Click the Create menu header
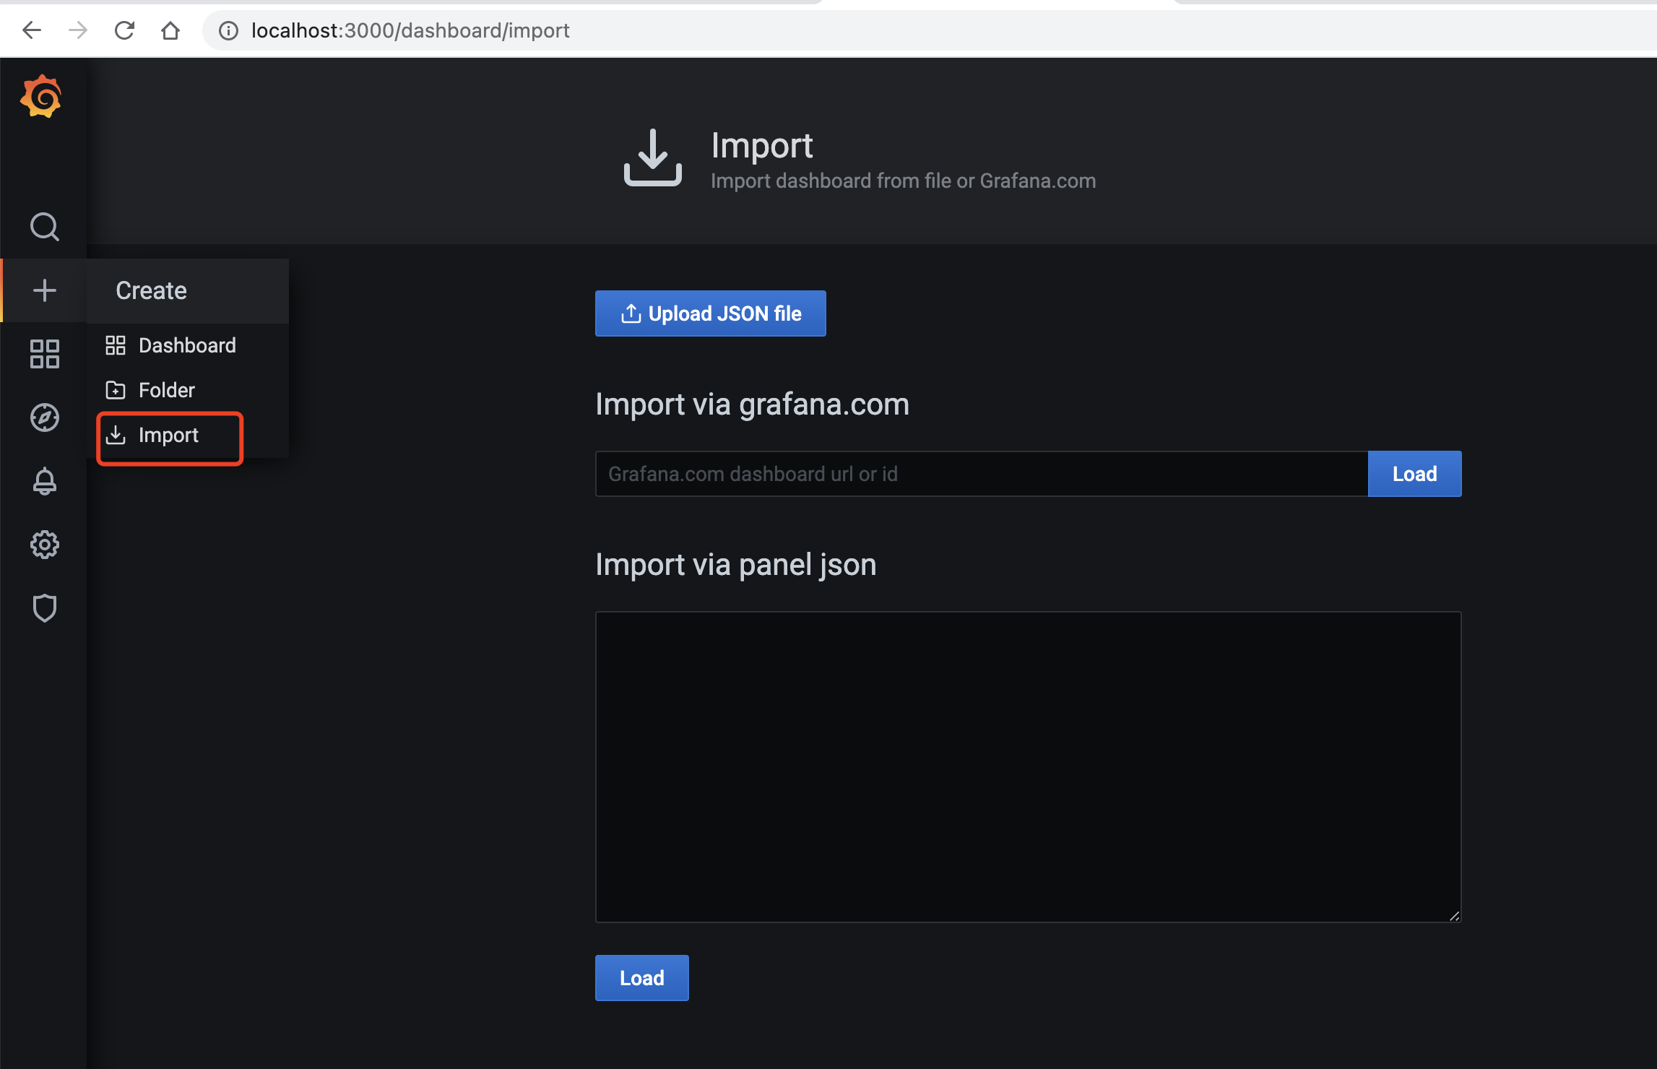The width and height of the screenshot is (1657, 1069). pos(152,290)
